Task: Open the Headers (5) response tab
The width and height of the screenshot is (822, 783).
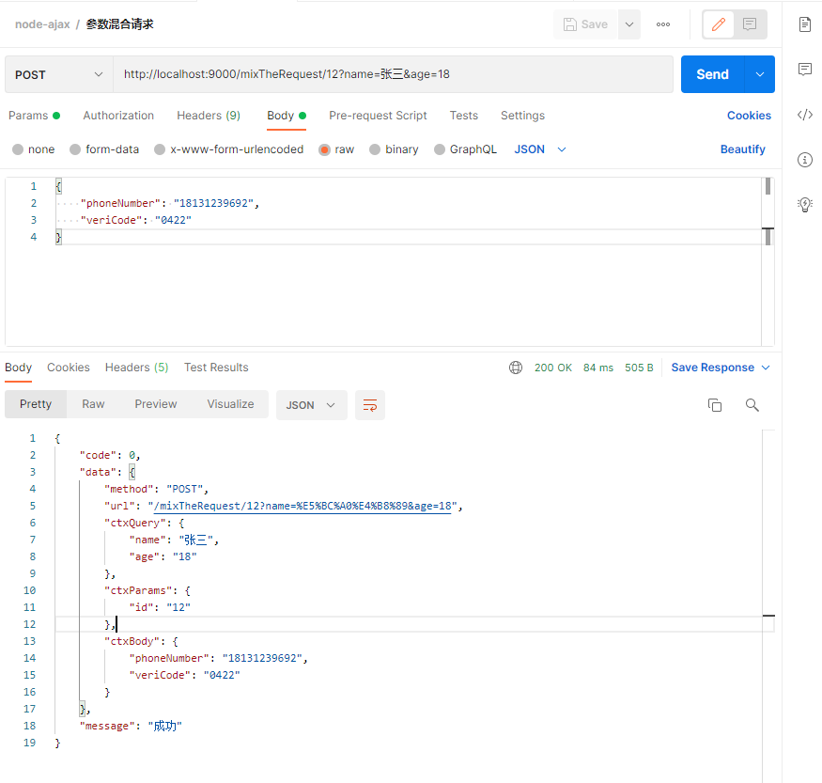Action: pos(136,368)
